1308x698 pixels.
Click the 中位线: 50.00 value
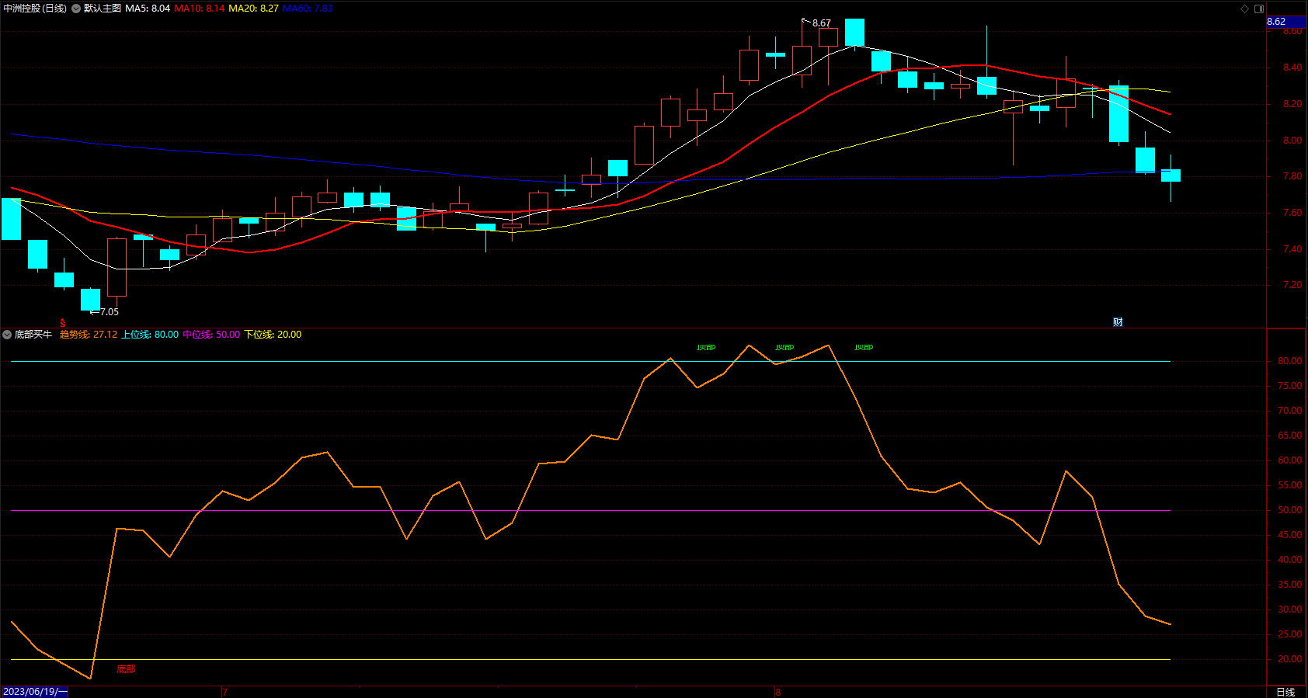(x=211, y=335)
